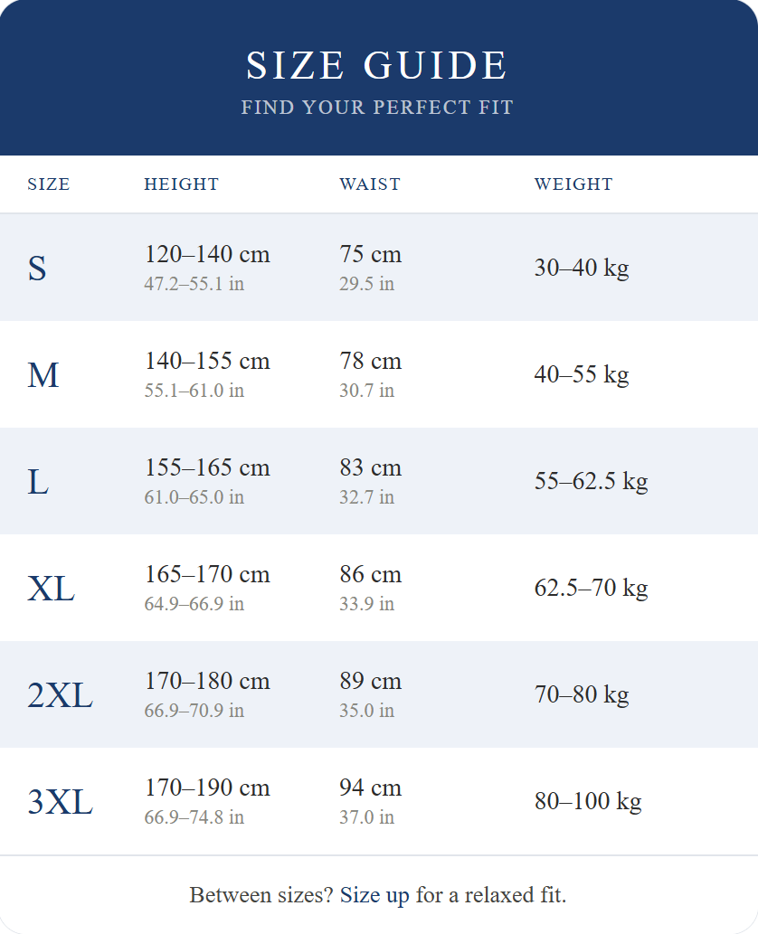Click the 78 cm waist value

pos(371,361)
